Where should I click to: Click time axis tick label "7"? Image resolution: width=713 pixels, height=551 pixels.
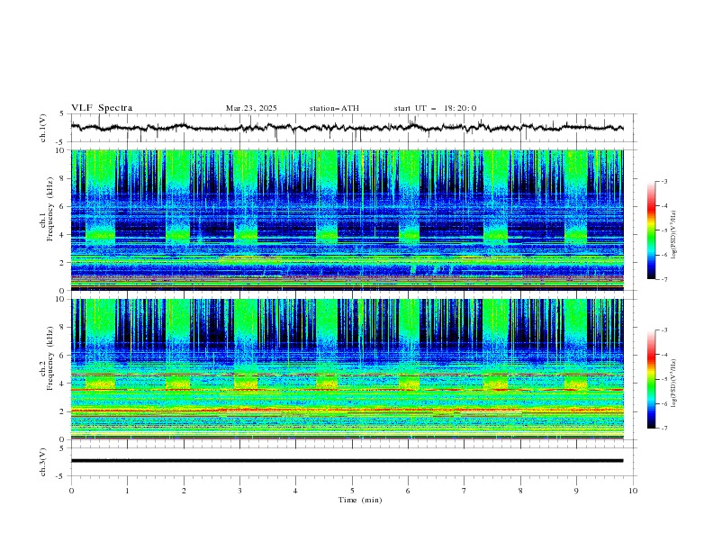tap(465, 491)
